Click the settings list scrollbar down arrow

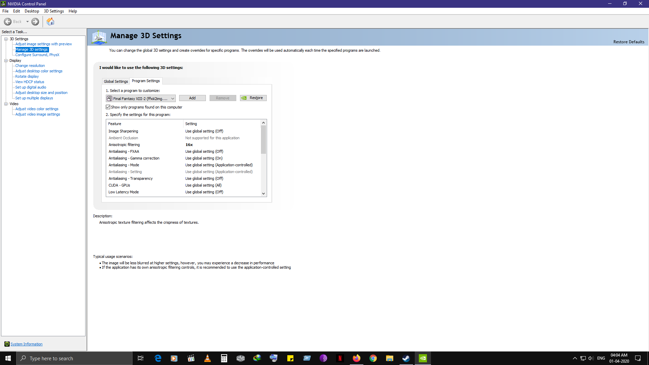click(263, 194)
